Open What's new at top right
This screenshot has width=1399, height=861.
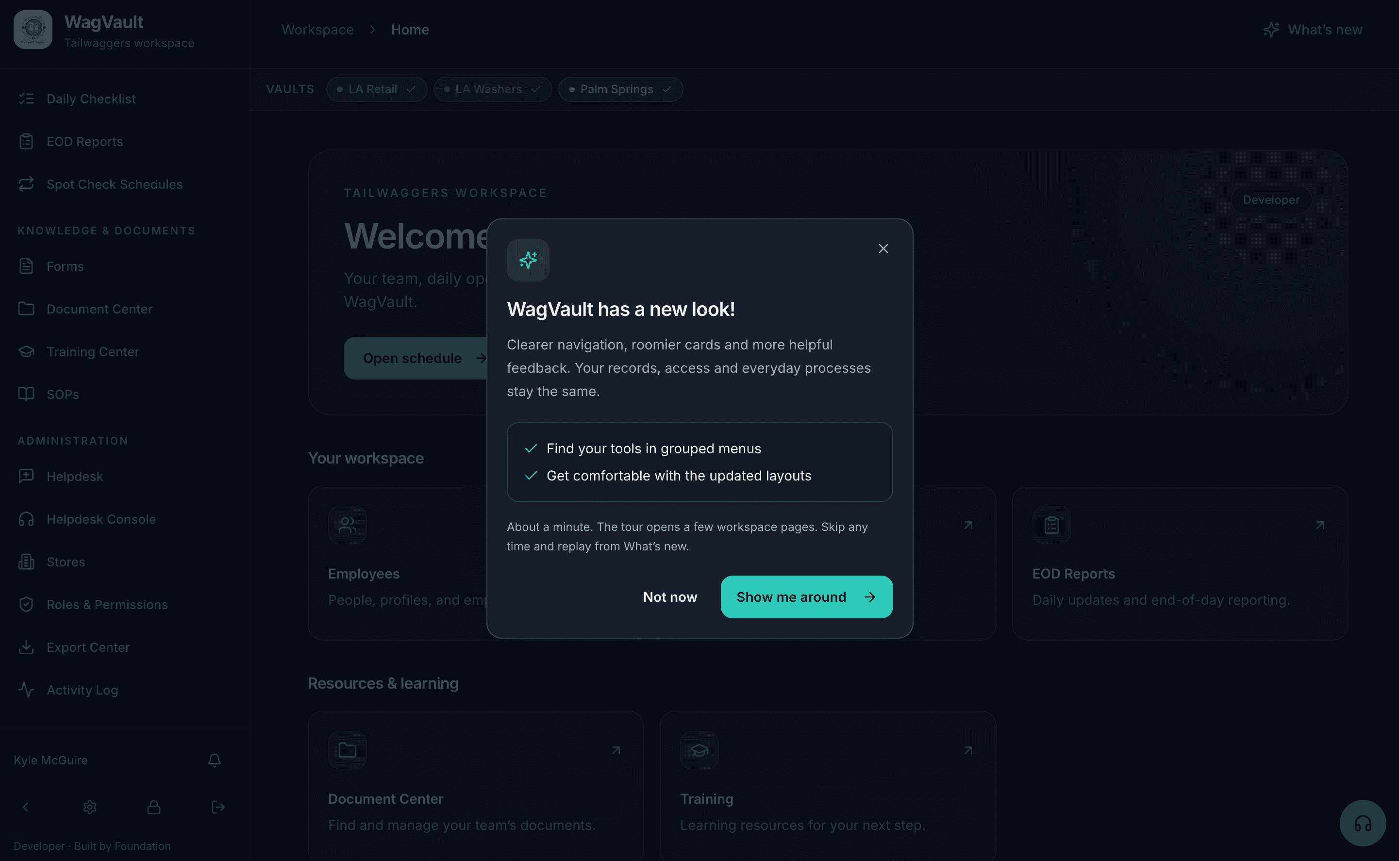[x=1312, y=30]
